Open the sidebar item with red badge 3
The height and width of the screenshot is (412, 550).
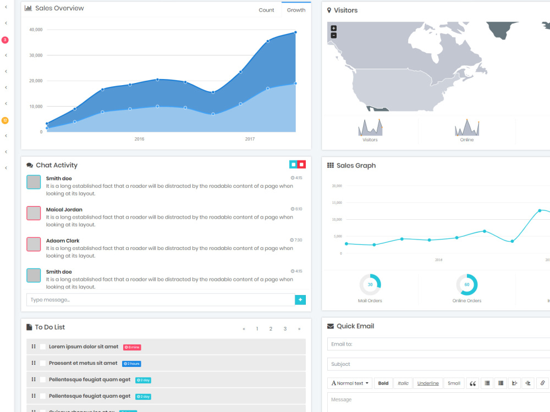point(5,40)
